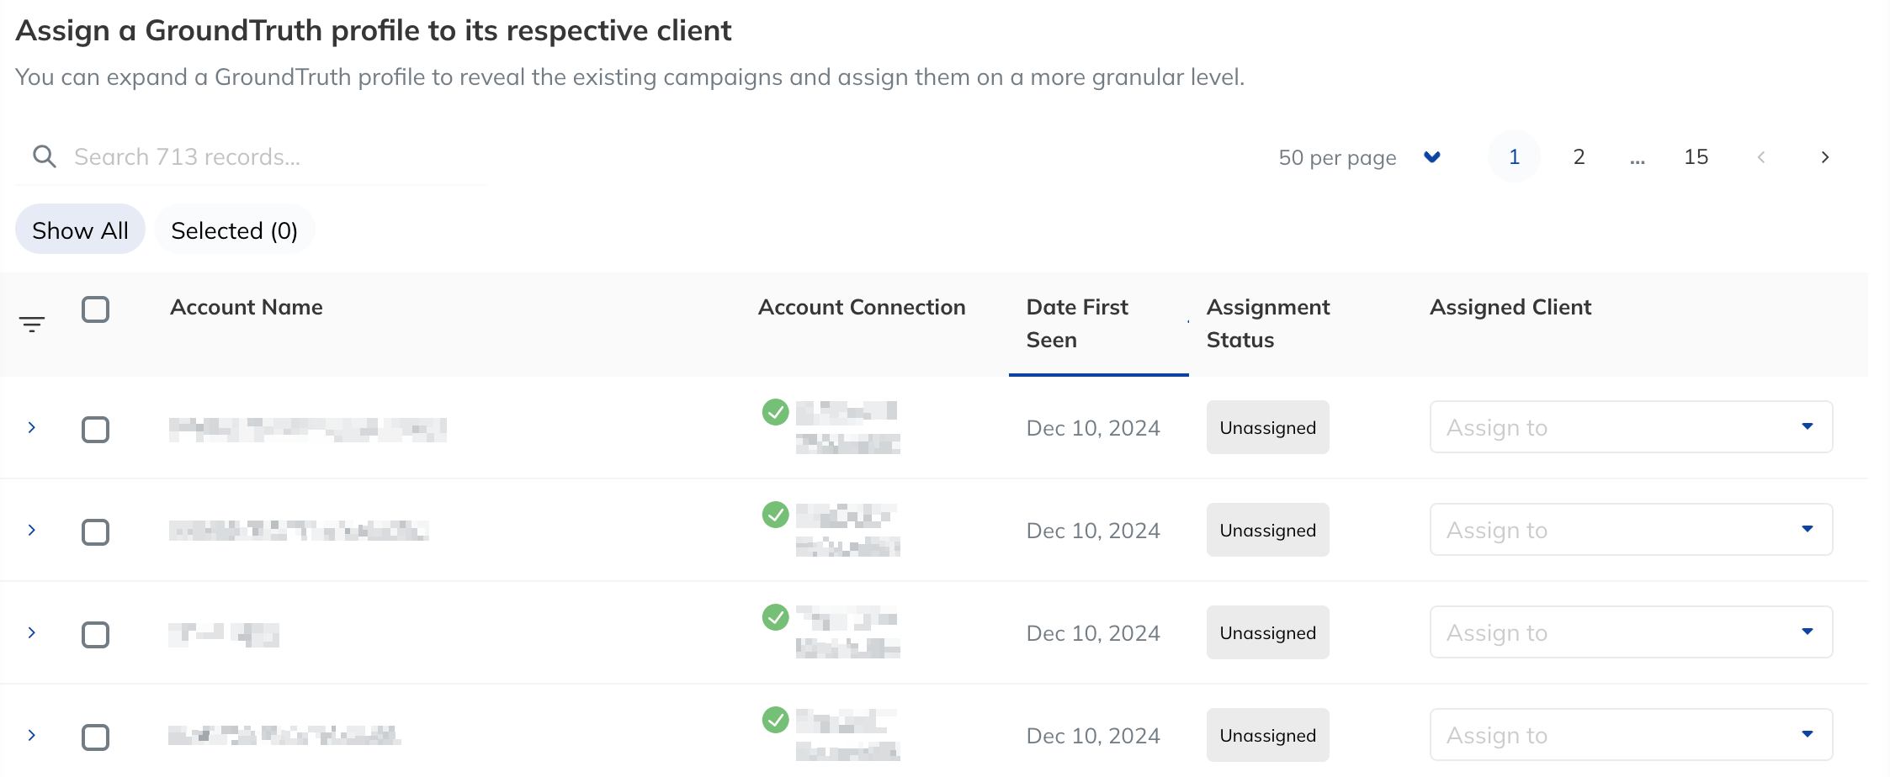Click third row's Dec 10, 2024 date
The height and width of the screenshot is (777, 1890).
pos(1093,633)
